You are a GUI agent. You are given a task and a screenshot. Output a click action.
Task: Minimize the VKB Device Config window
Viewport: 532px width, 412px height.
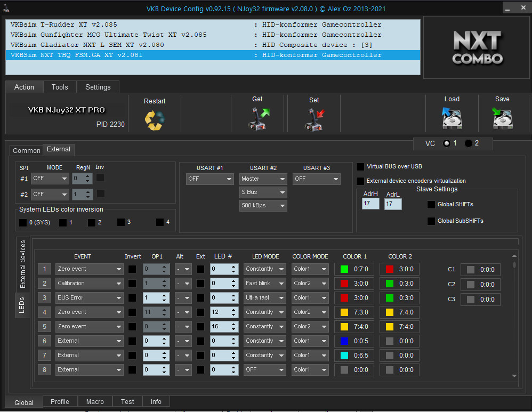507,9
